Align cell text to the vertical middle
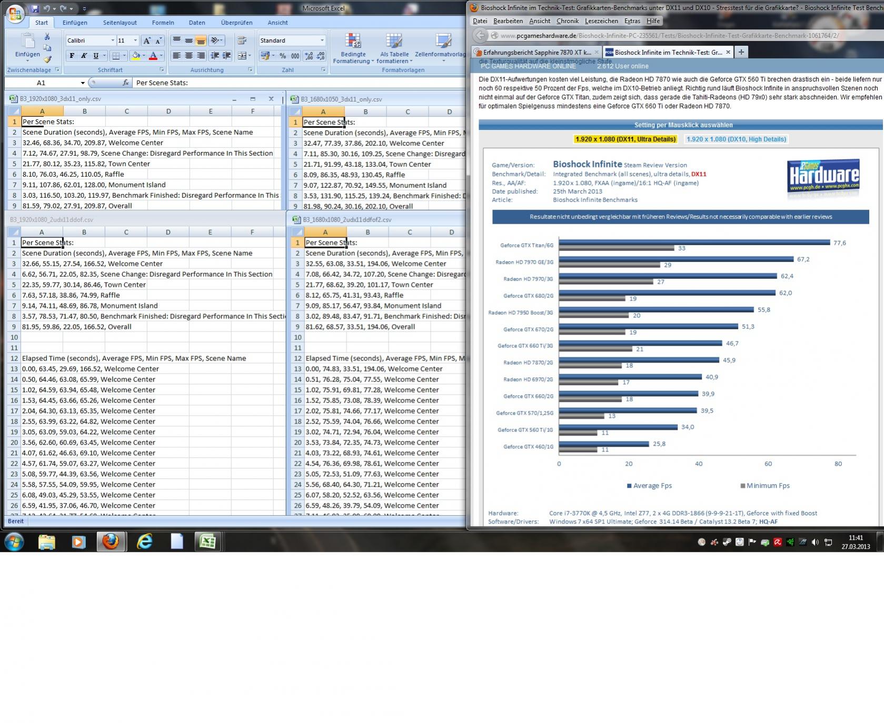This screenshot has width=884, height=723. point(188,41)
